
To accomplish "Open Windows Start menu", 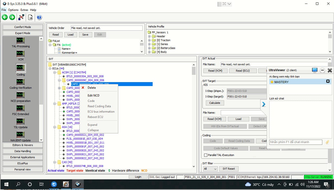I will pyautogui.click(x=6, y=184).
